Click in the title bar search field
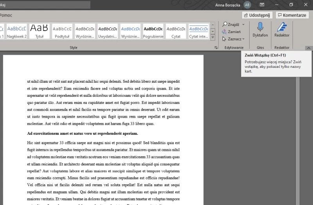313x205 pixels. [45, 5]
